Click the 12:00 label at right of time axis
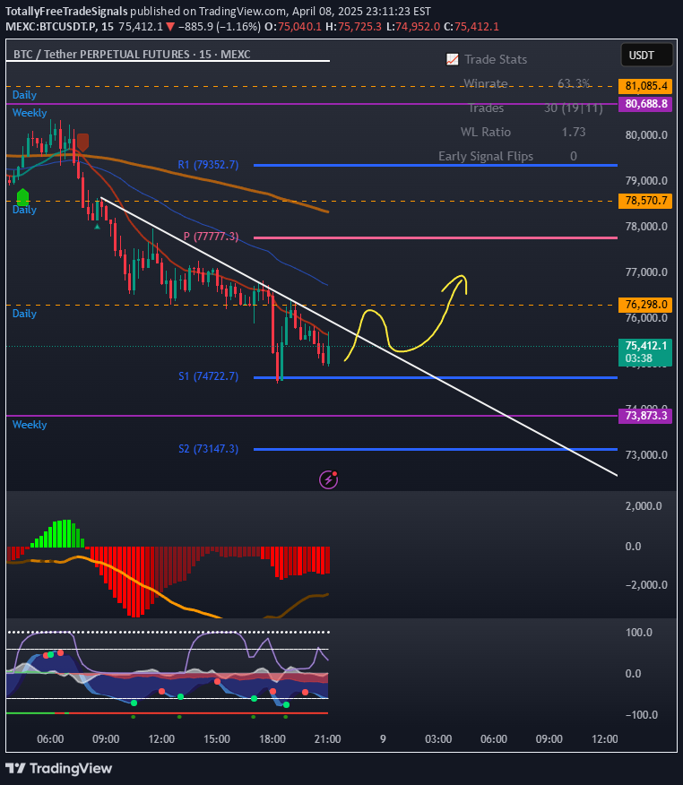 605,739
